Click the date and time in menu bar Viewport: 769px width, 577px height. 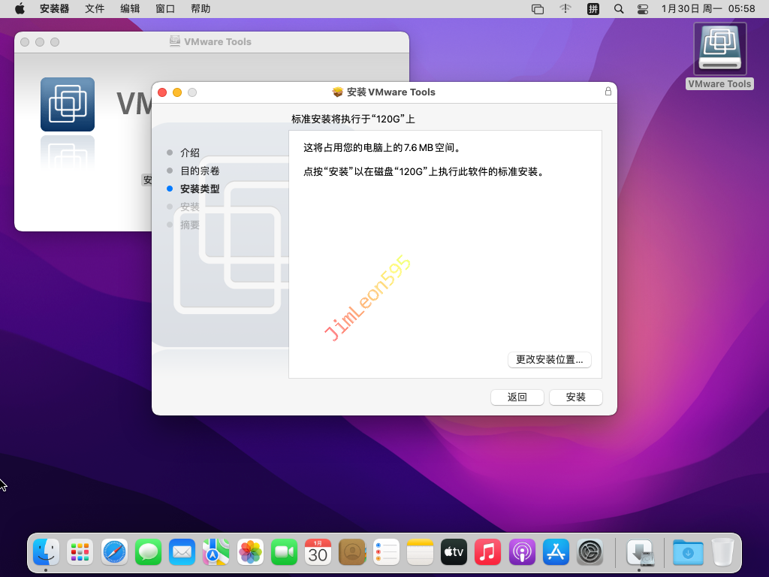click(x=707, y=9)
